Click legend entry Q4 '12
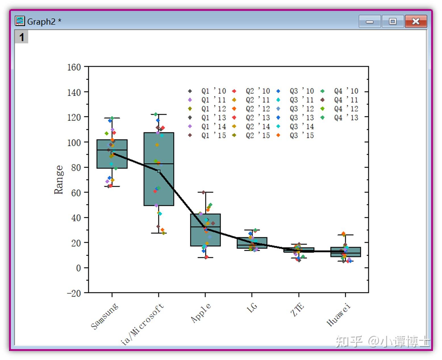442x360 pixels. pyautogui.click(x=340, y=109)
